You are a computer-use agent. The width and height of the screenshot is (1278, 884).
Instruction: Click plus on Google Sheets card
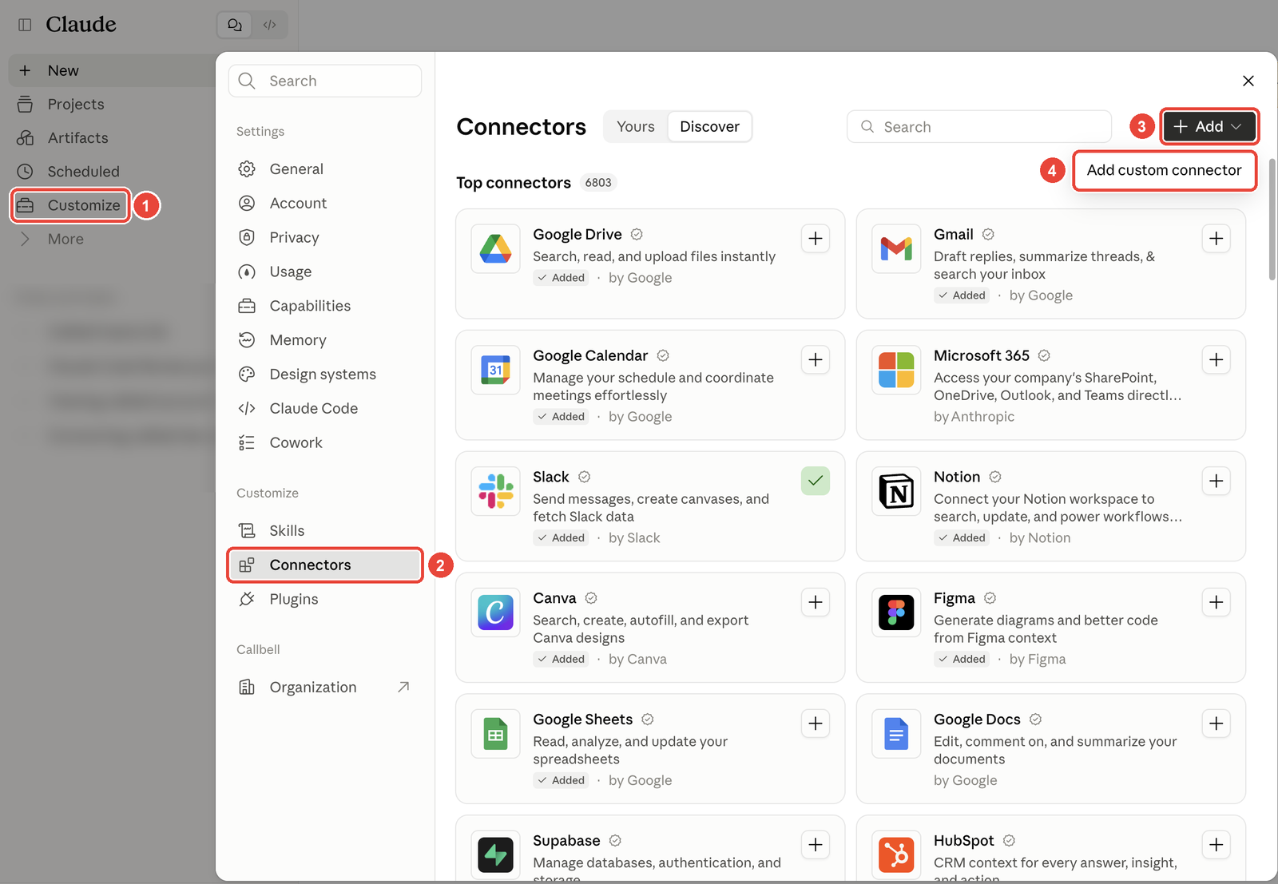[x=816, y=723]
